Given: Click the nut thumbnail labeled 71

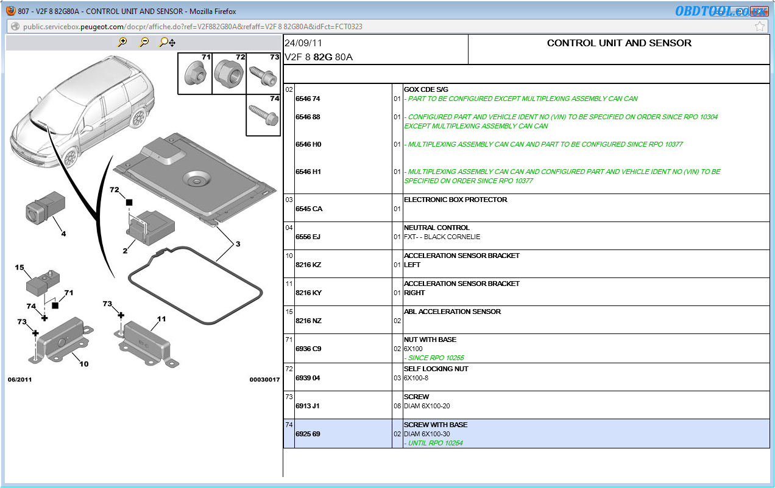Looking at the screenshot, I should [195, 73].
